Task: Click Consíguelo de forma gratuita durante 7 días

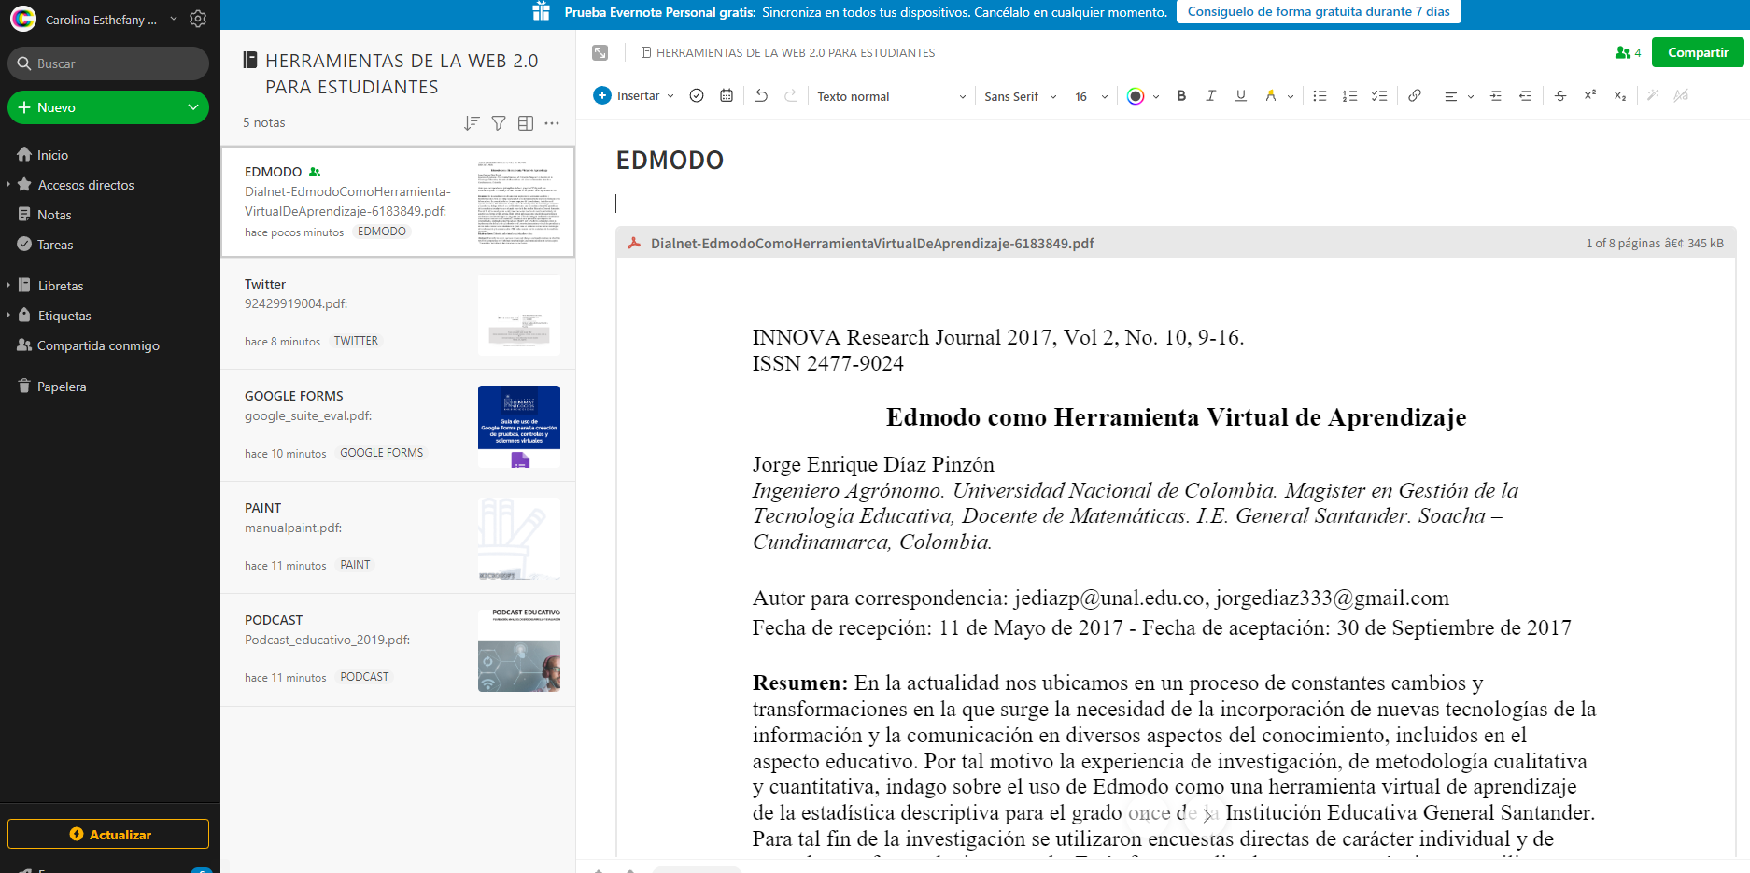Action: 1319,11
